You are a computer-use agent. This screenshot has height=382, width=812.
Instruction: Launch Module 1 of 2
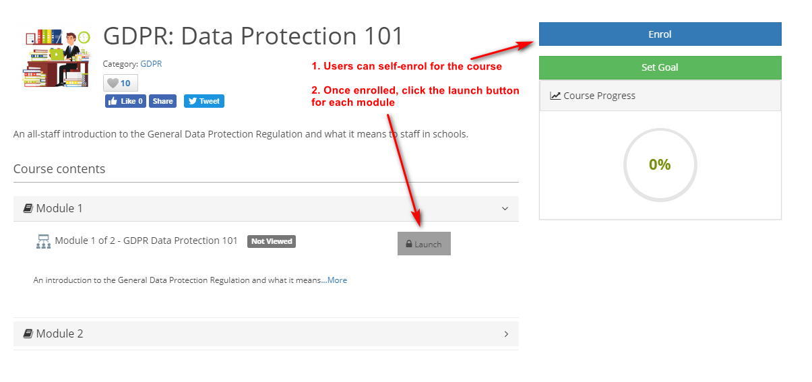tap(424, 244)
